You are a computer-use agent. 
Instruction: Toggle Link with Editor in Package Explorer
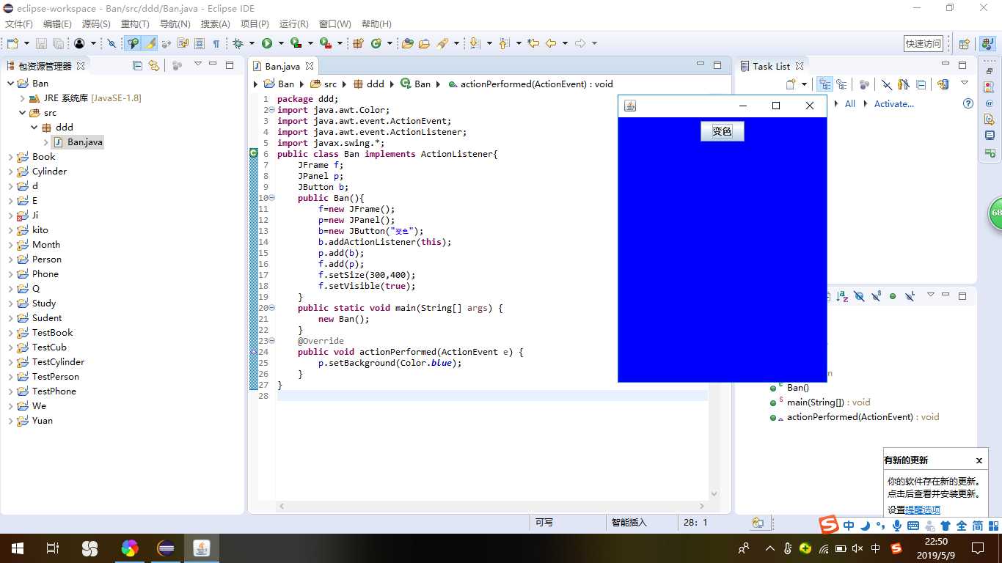[x=153, y=65]
